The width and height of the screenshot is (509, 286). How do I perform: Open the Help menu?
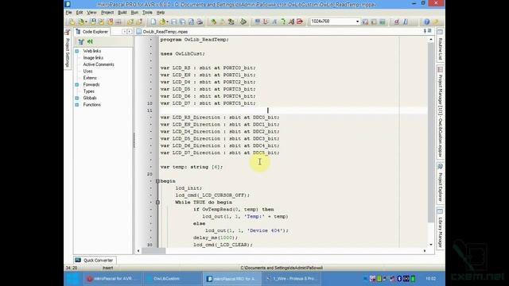[x=161, y=13]
